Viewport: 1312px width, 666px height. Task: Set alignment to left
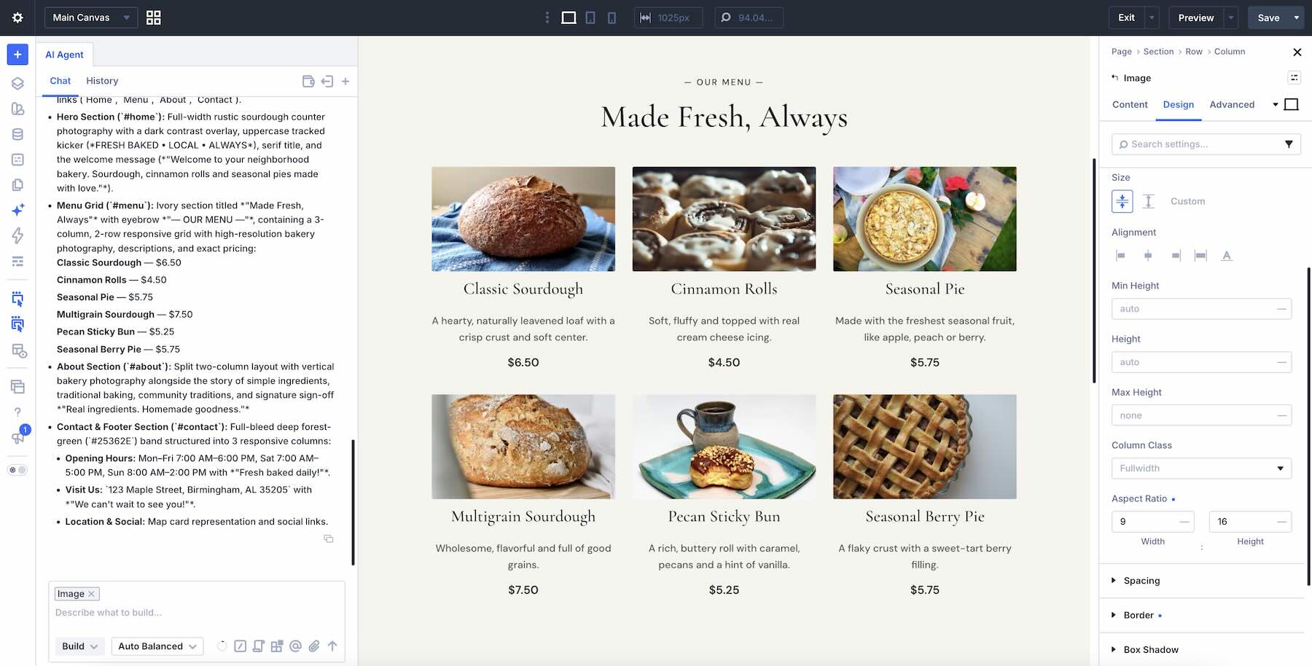coord(1121,256)
